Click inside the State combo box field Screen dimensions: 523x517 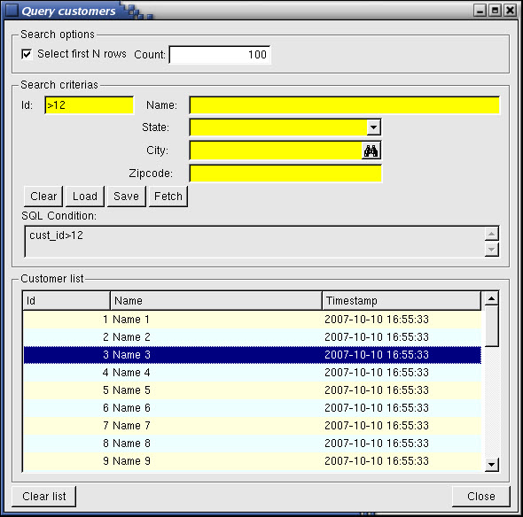click(278, 127)
